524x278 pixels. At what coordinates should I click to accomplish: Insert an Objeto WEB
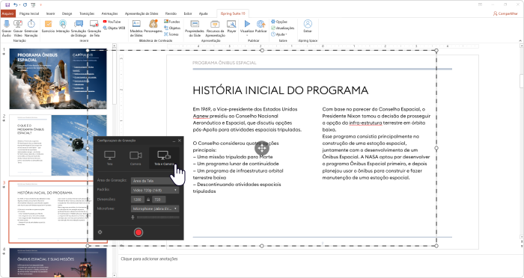click(114, 28)
